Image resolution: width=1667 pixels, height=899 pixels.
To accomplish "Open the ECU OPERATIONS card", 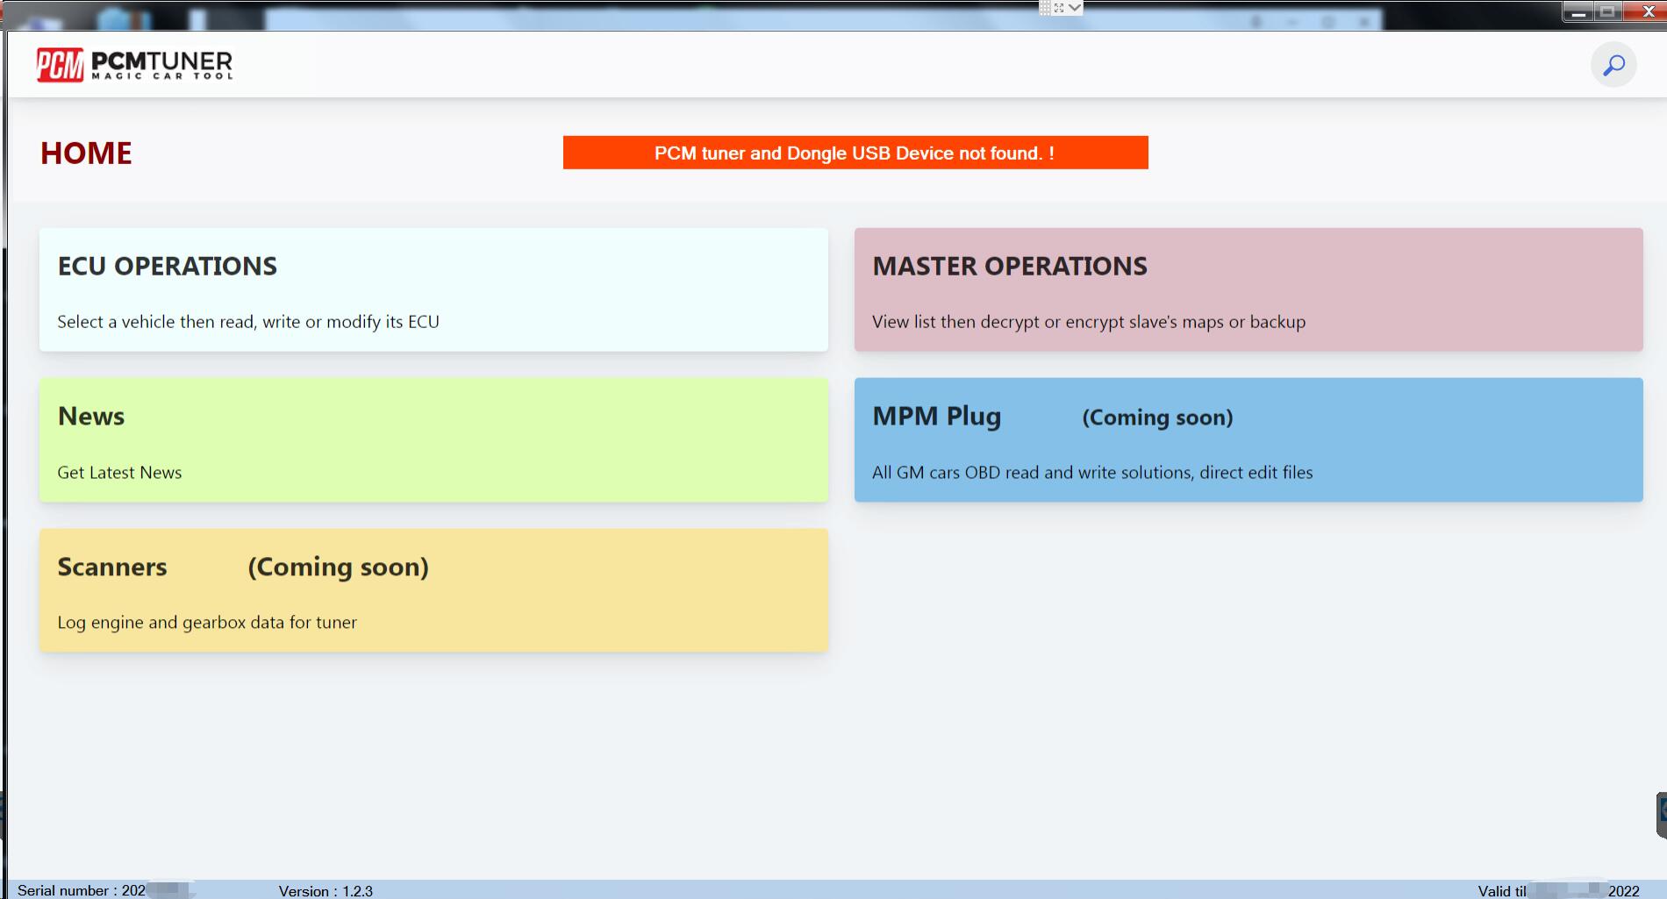I will point(433,289).
